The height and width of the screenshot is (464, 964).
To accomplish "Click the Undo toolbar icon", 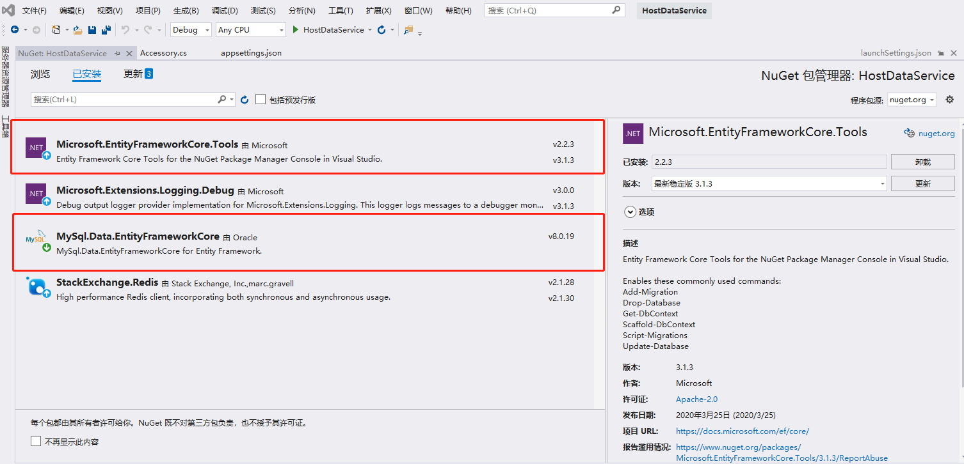I will pyautogui.click(x=125, y=30).
